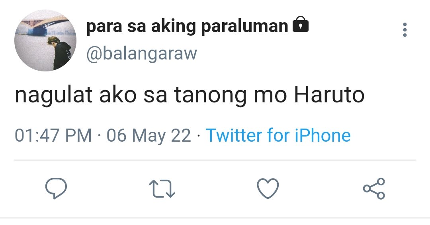Click the word 'ako' in the tweet body
This screenshot has width=430, height=225.
pos(117,95)
